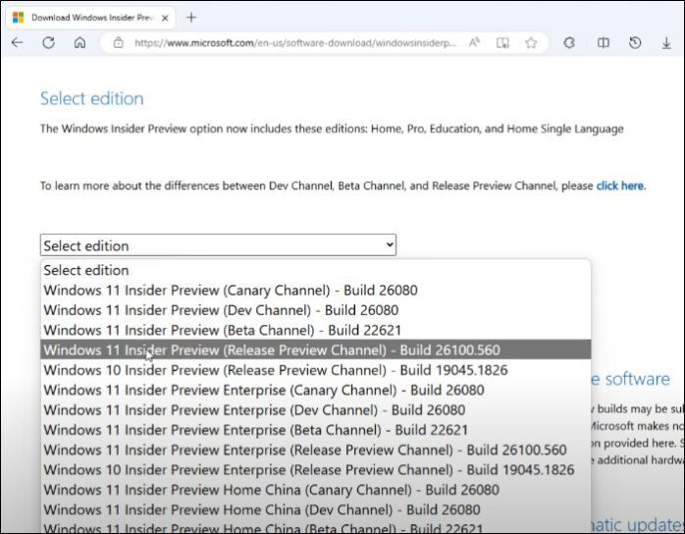Open the split screen icon

point(604,43)
